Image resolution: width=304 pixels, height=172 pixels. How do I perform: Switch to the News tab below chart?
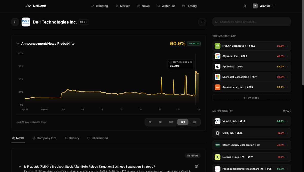18,138
